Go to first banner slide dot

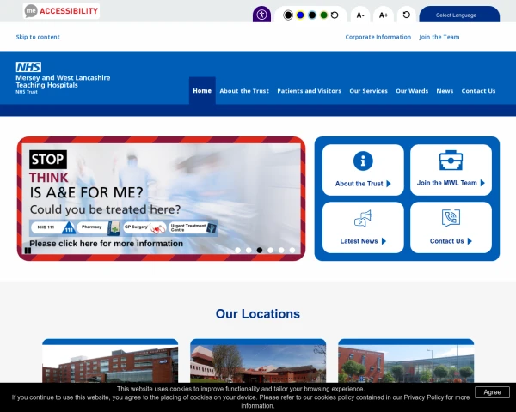tap(238, 251)
